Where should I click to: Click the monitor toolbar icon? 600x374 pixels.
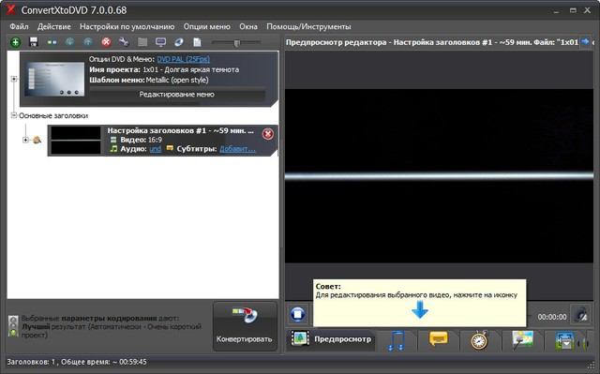[160, 42]
